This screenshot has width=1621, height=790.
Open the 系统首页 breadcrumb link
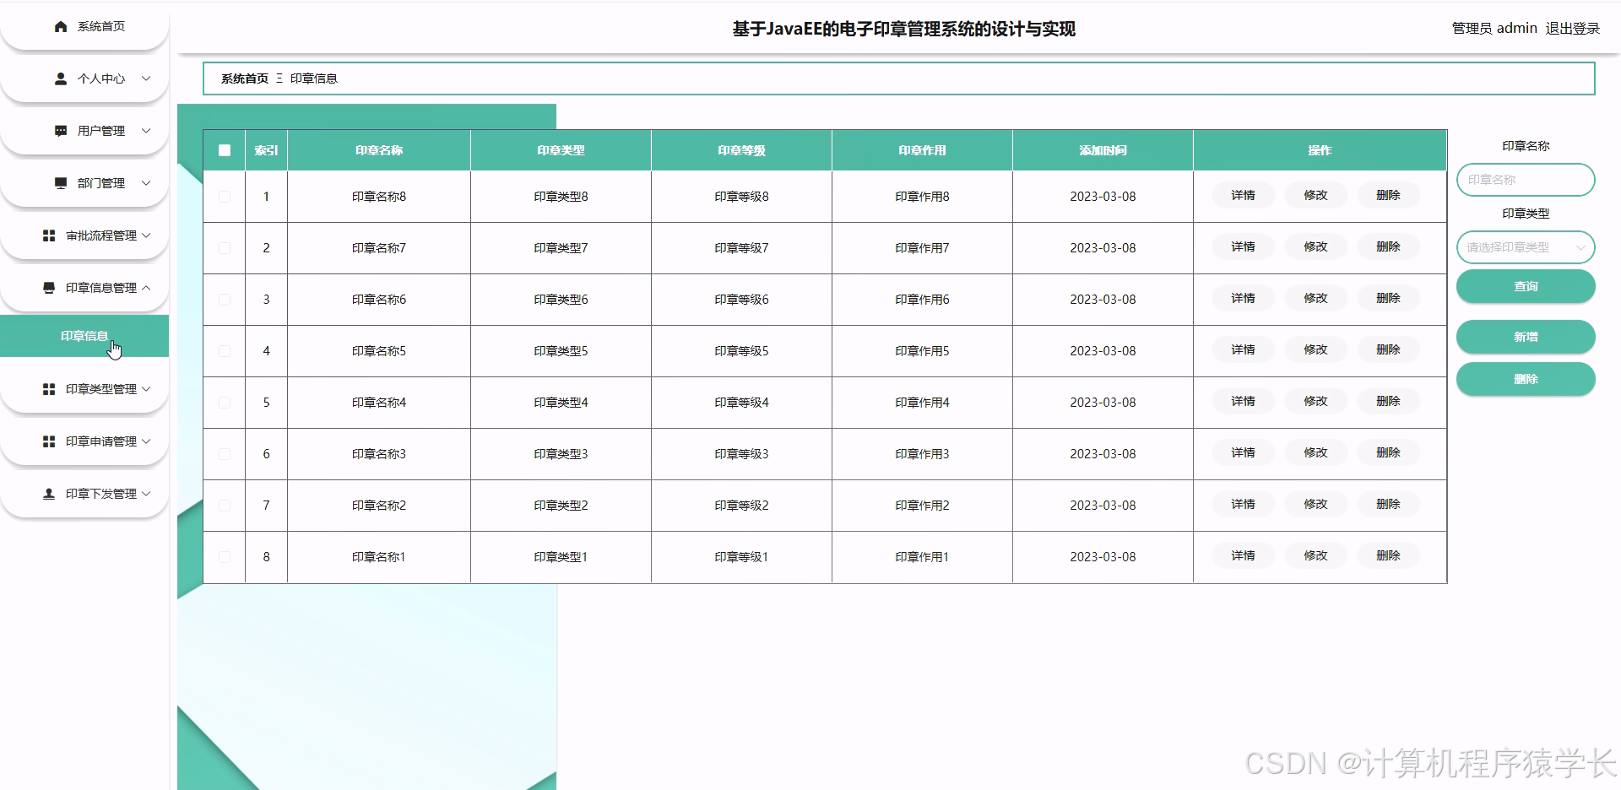(x=241, y=78)
